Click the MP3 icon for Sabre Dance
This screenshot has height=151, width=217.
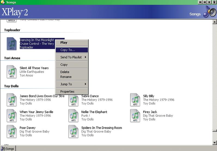pyautogui.click(x=73, y=100)
